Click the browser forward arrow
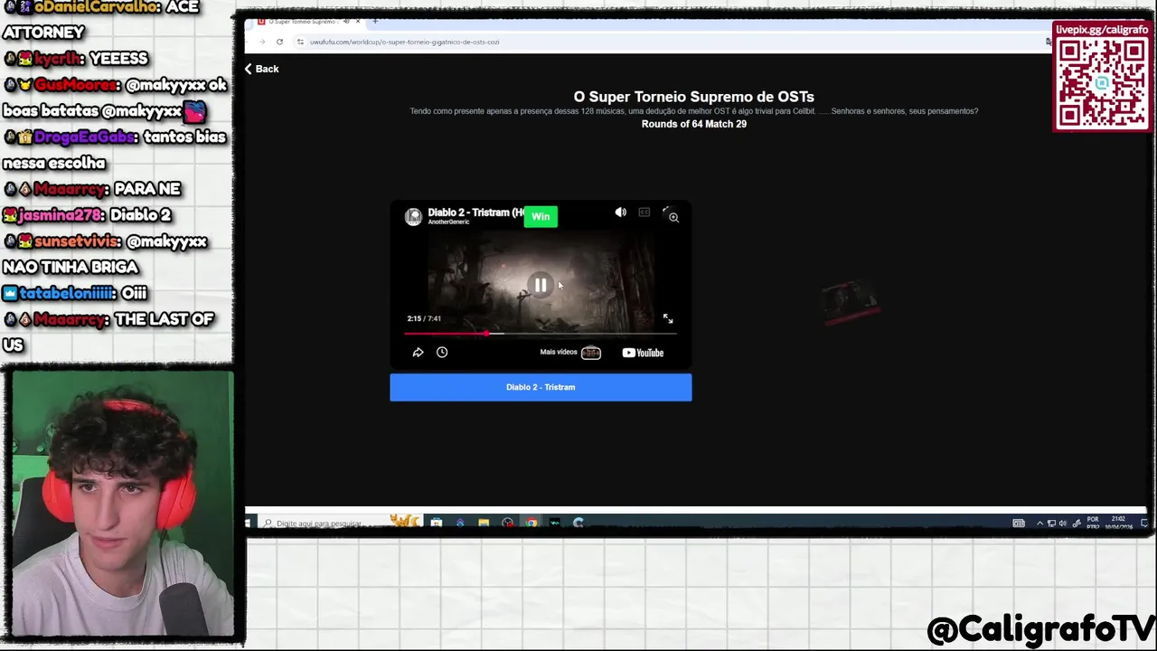 [262, 42]
